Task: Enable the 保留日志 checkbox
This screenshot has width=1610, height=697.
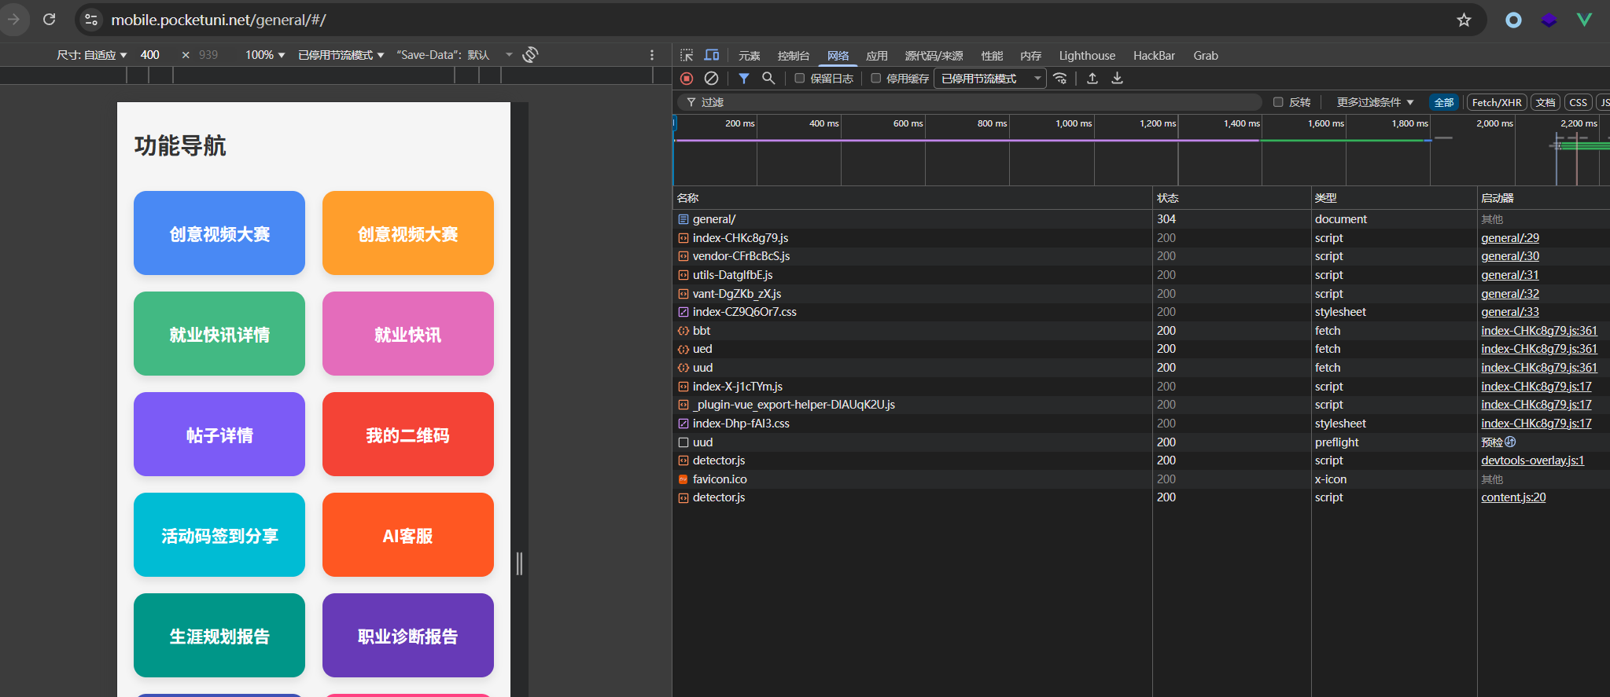Action: [800, 79]
